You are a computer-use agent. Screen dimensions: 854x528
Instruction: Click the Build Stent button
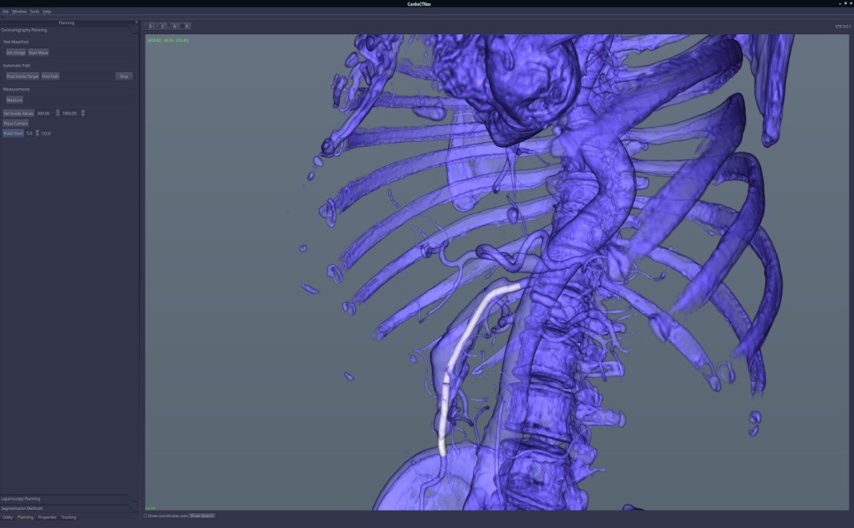coord(13,134)
